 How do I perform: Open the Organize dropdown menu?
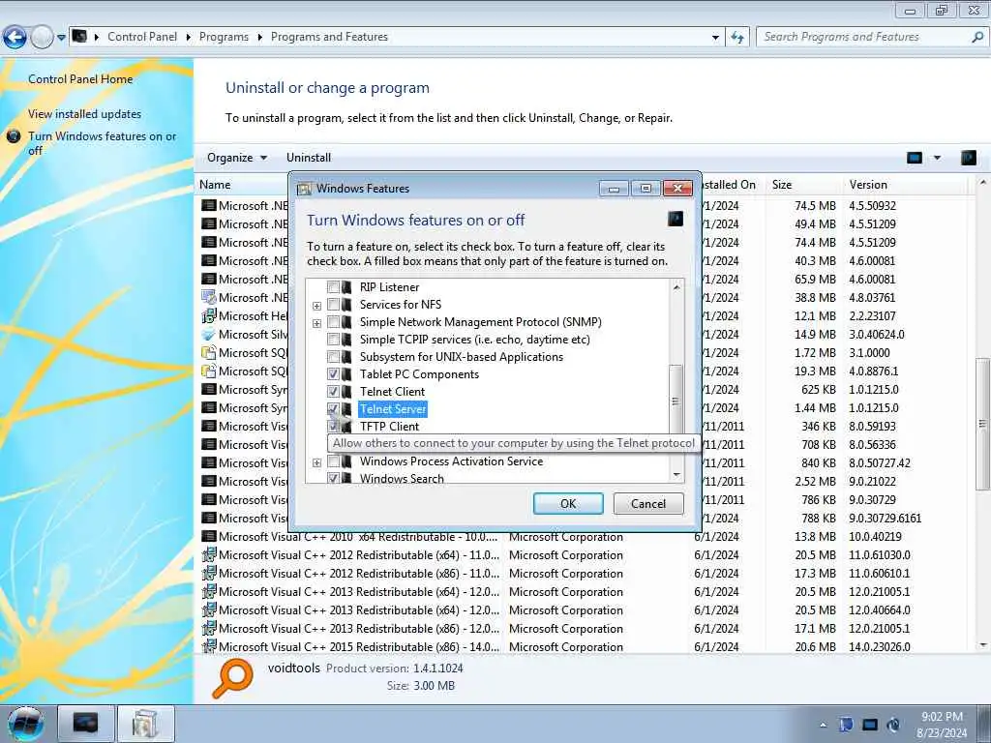tap(237, 158)
